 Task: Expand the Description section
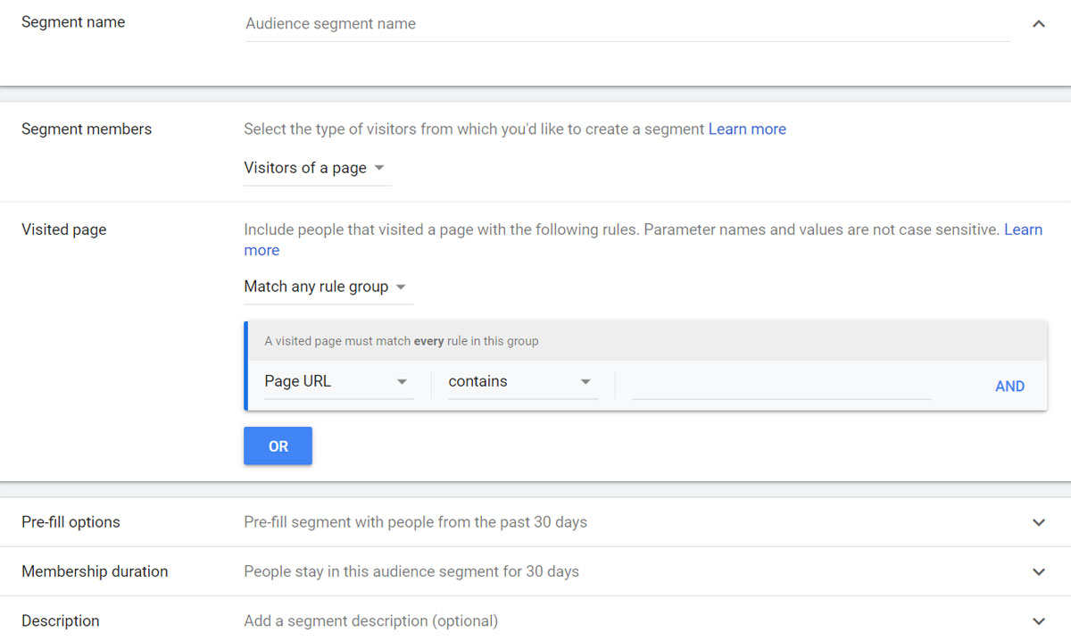coord(1038,620)
